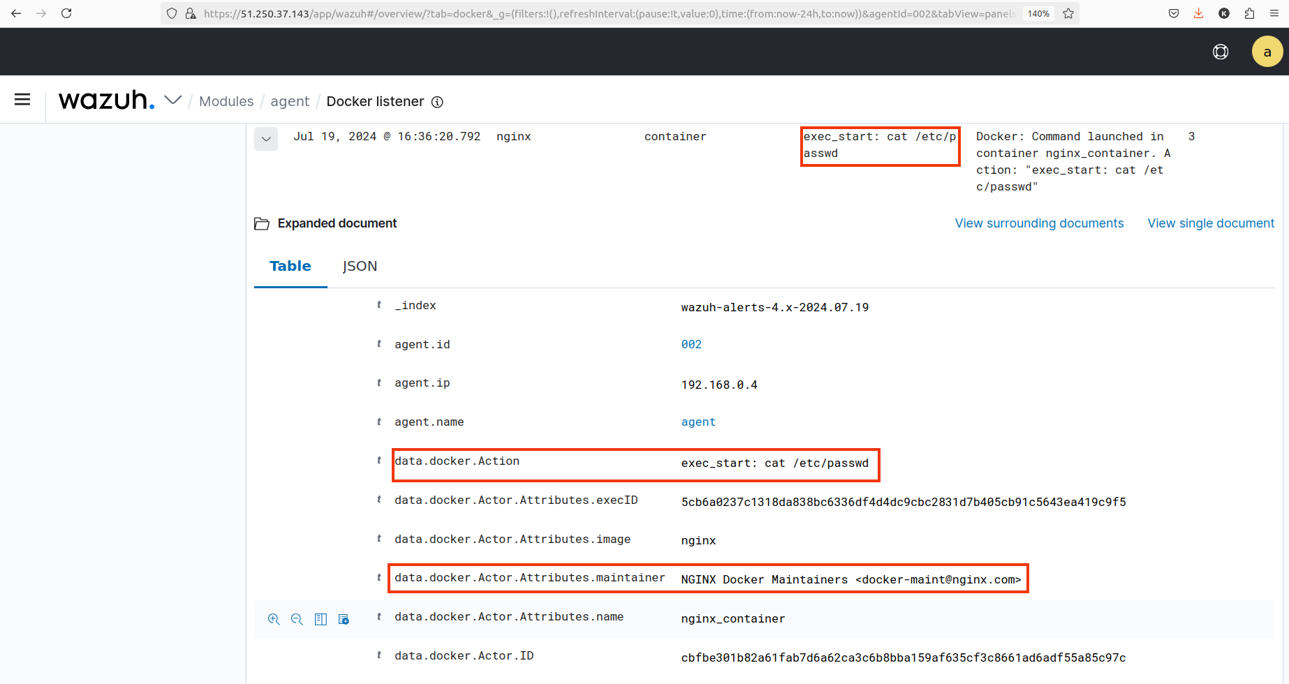Click the browser address bar URL

point(609,13)
